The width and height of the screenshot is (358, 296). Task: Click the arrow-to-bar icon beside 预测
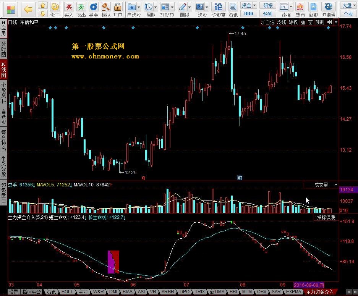pyautogui.click(x=330, y=22)
